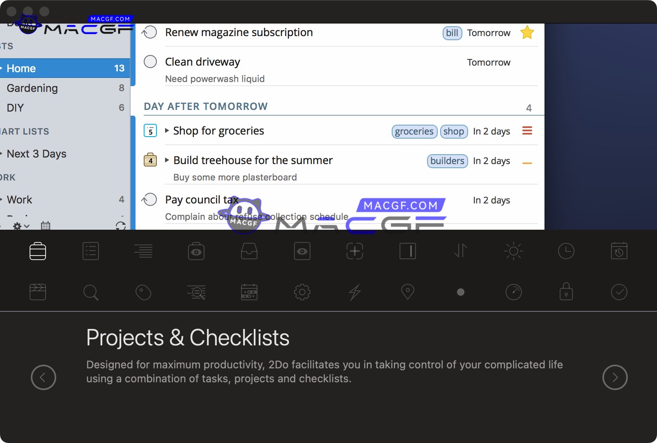Complete the Renew magazine subscription task
657x443 pixels.
(x=150, y=32)
